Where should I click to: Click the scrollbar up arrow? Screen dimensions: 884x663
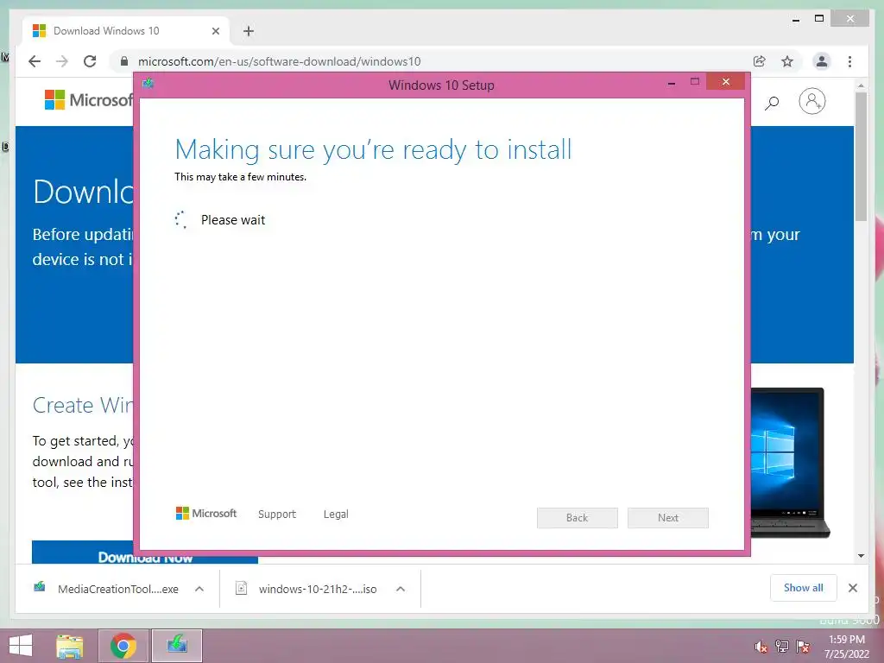861,85
